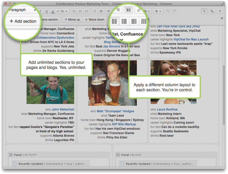Select the two equal columns layout
Image resolution: width=228 pixels, height=174 pixels.
[x=114, y=22]
